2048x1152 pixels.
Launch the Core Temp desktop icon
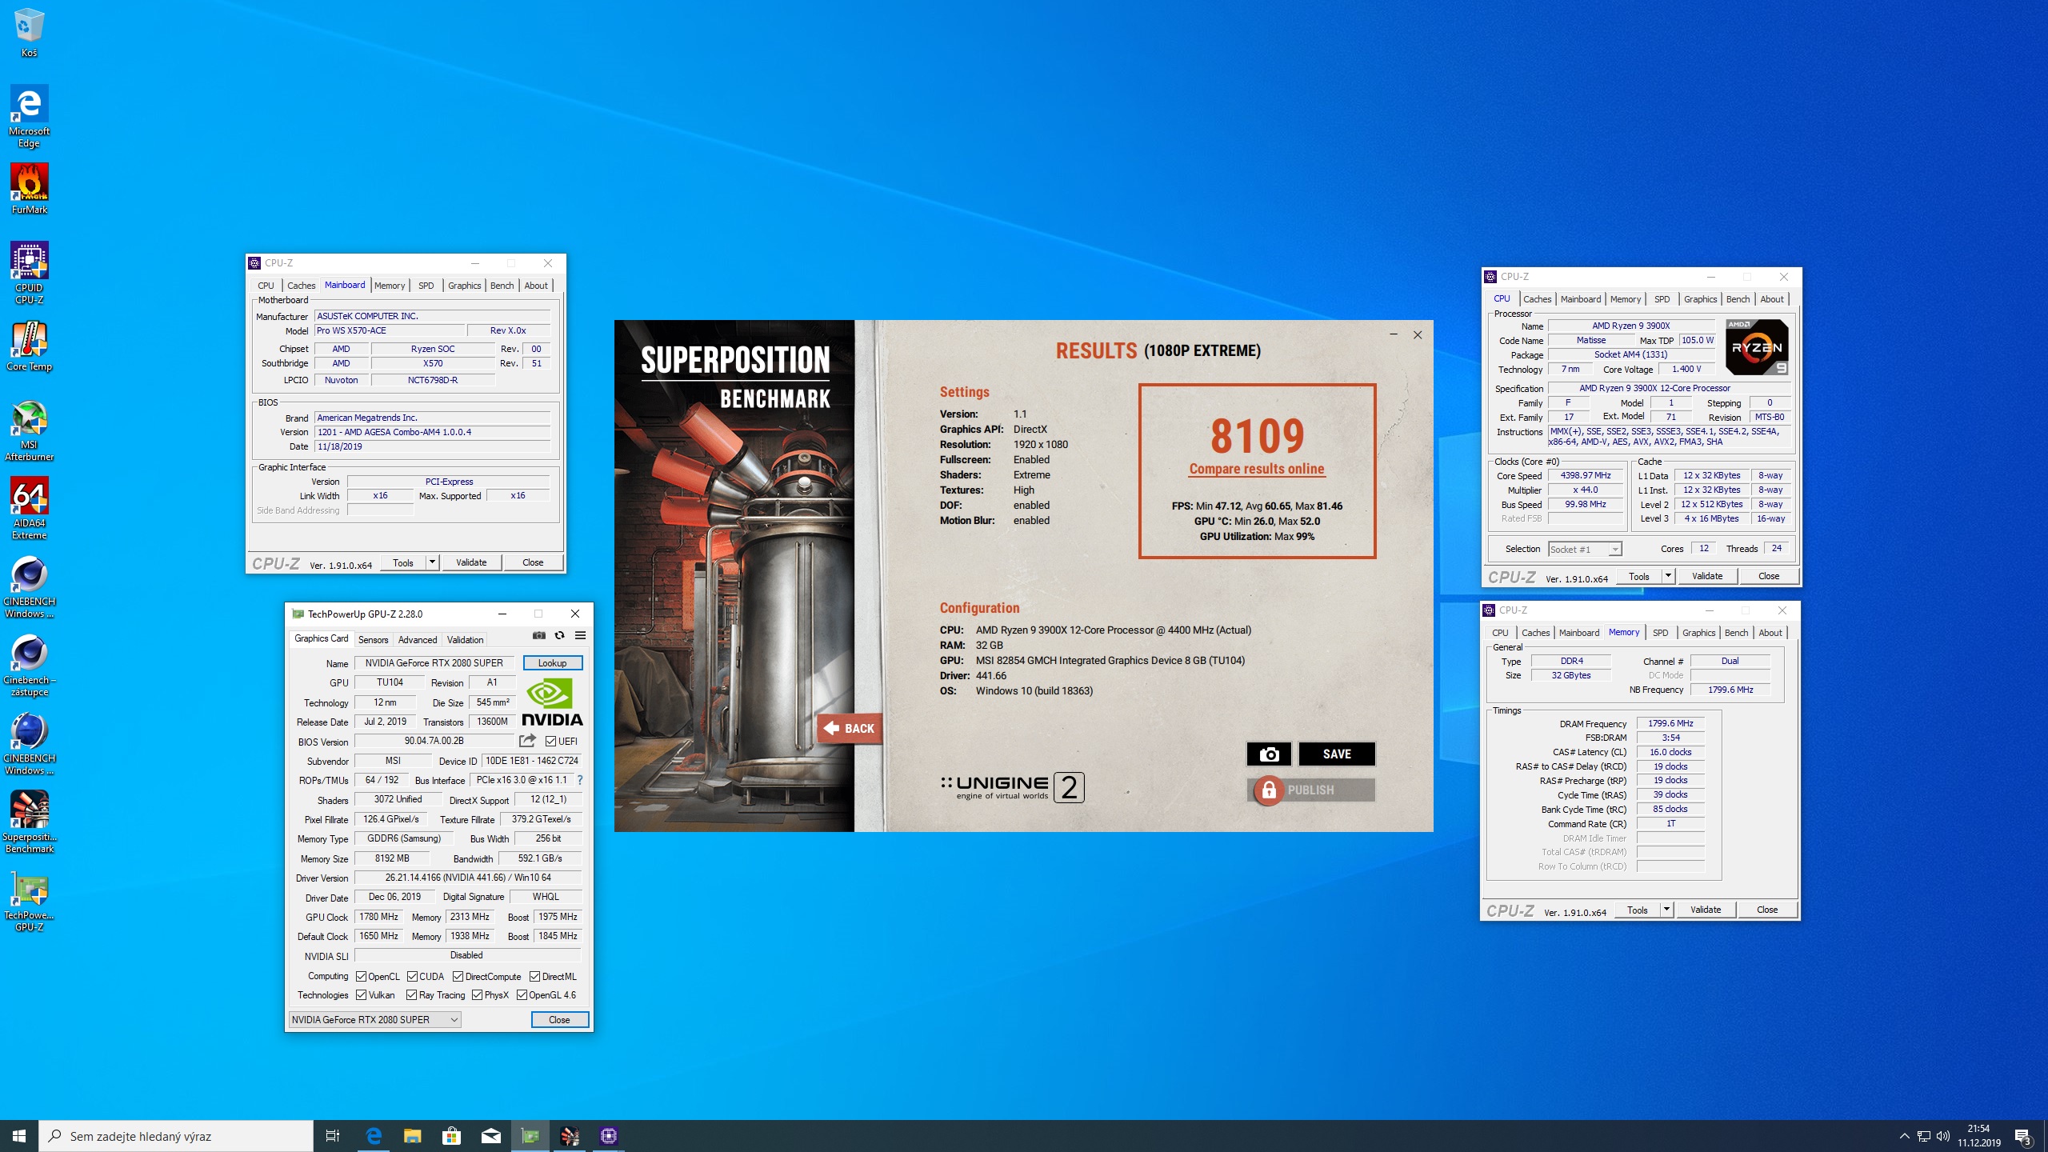(x=29, y=346)
